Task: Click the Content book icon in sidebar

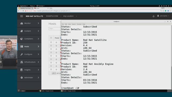Action: [x=22, y=31]
